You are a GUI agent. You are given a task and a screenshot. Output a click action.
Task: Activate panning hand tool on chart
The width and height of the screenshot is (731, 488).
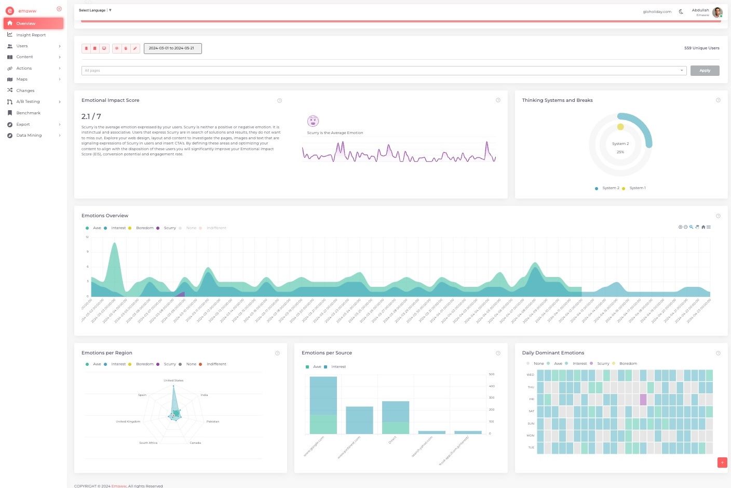pos(697,227)
